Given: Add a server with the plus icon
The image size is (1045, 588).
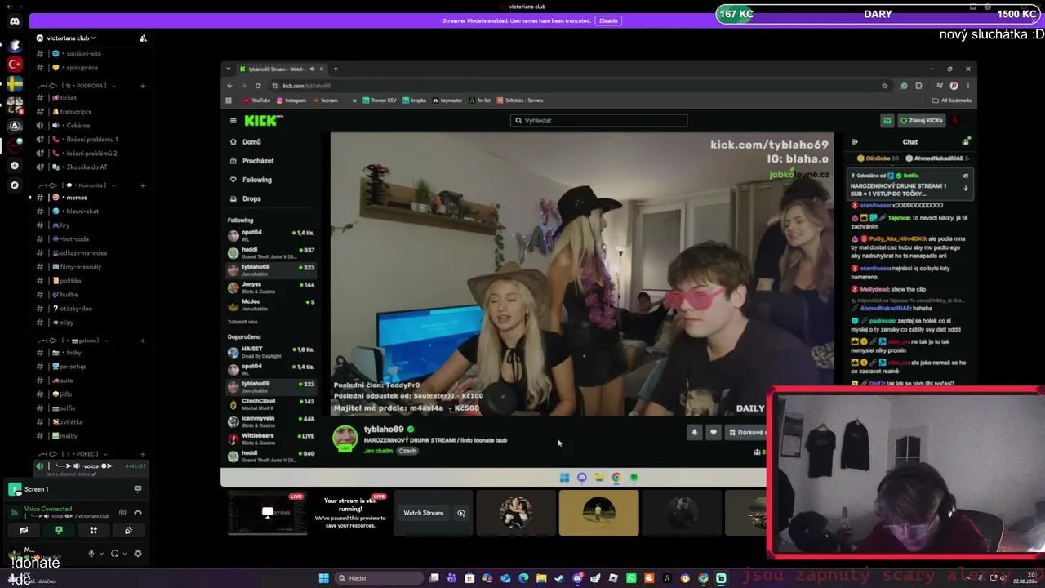Looking at the screenshot, I should pos(15,166).
